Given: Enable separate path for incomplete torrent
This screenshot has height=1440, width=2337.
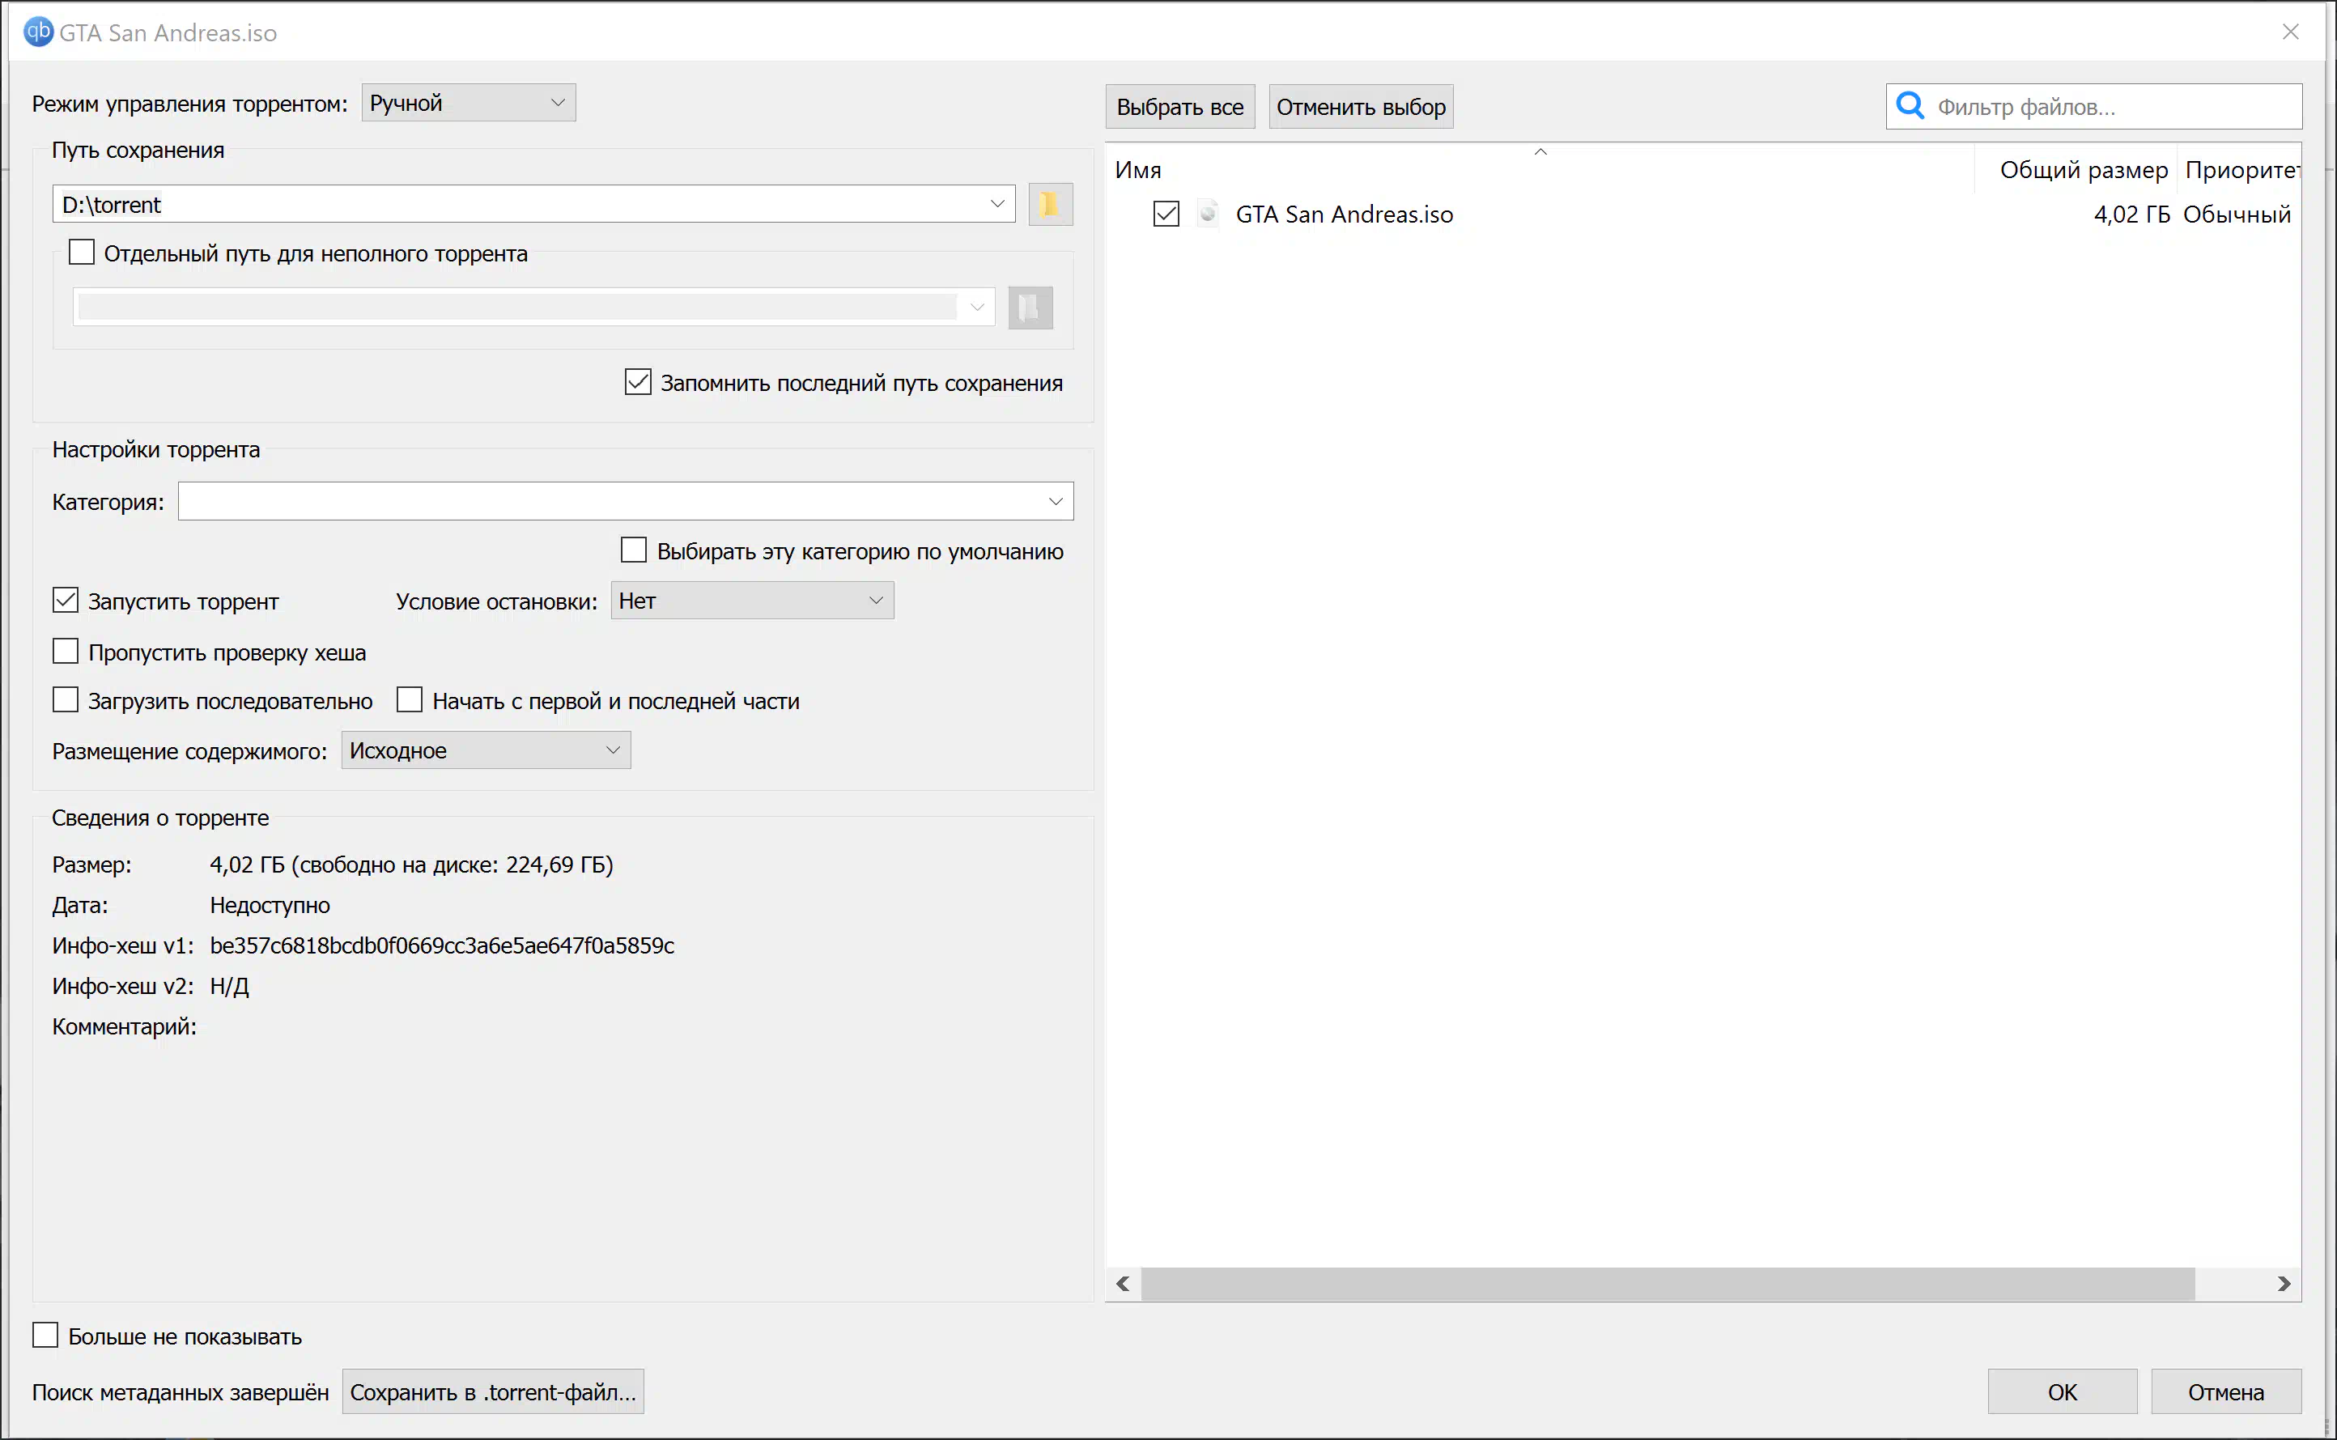Looking at the screenshot, I should 82,253.
